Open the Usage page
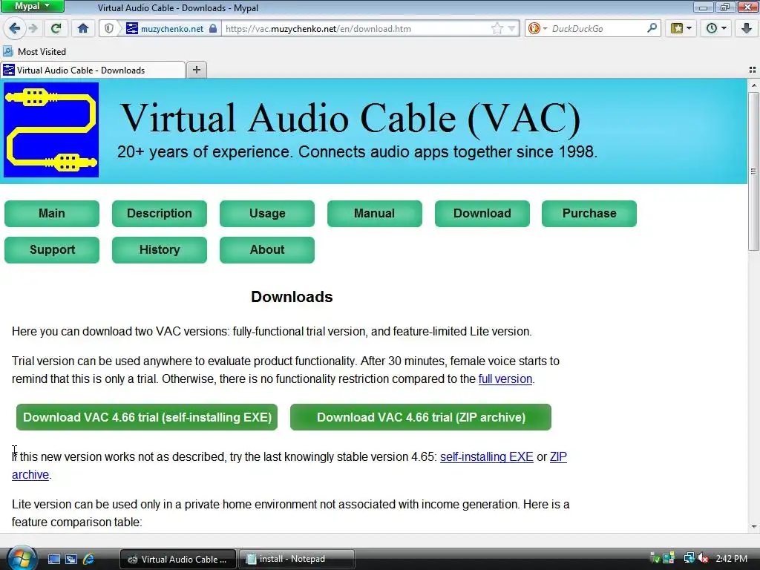This screenshot has width=760, height=570. click(x=267, y=213)
